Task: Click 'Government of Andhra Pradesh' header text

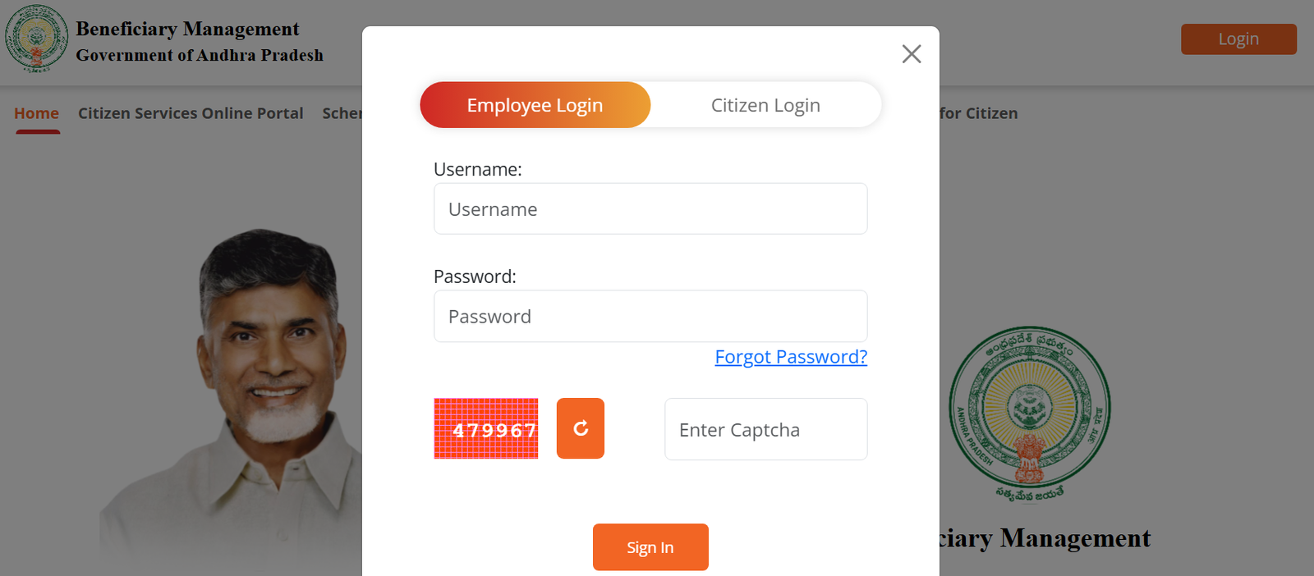Action: point(200,56)
